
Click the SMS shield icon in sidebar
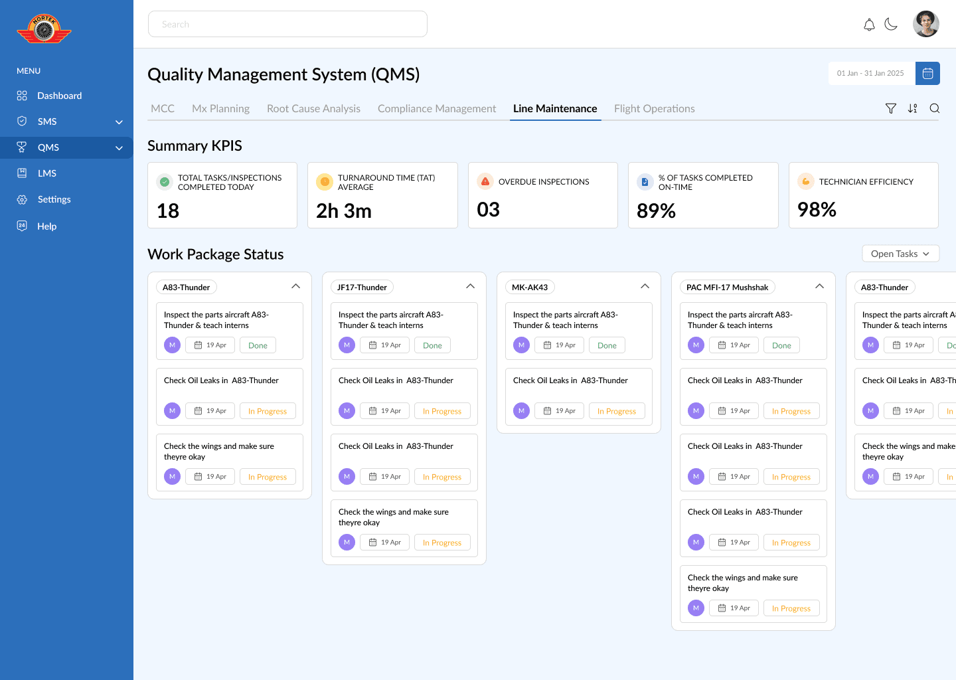coord(22,122)
